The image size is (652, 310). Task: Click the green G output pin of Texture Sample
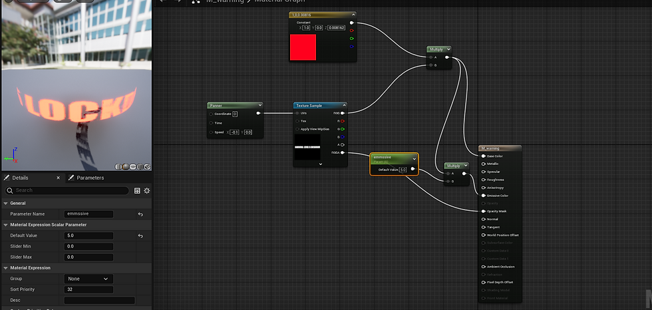(x=343, y=129)
